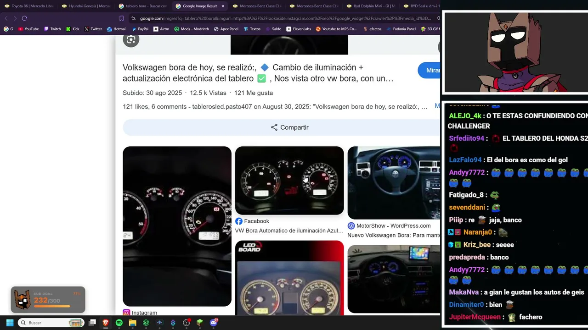
Task: Open the Airtm bookmark
Action: tap(161, 29)
